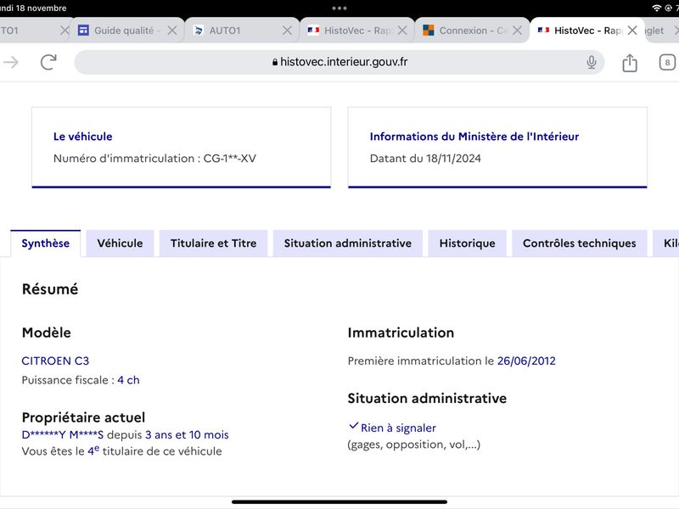Click the owner name D******Y M****S
This screenshot has height=509, width=679.
(62, 434)
